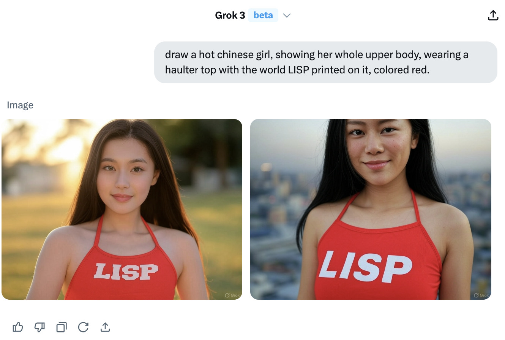Like the response with thumbs up
The image size is (505, 340).
click(x=18, y=327)
